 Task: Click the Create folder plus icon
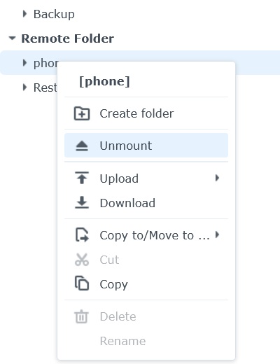point(82,113)
